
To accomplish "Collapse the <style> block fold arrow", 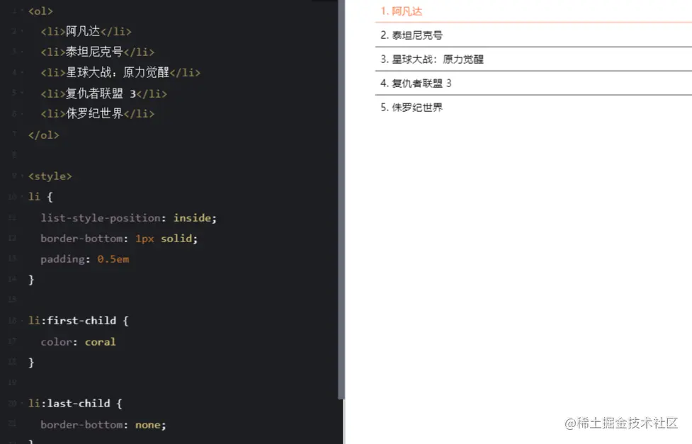I will [22, 176].
